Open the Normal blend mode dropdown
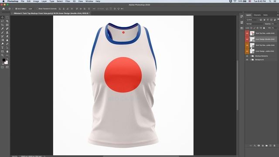 (255, 24)
